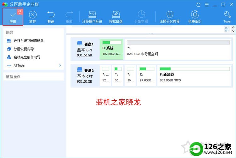This screenshot has width=236, height=158.
Task: Click the Apply (应用) checkmark button
Action: (x=13, y=17)
